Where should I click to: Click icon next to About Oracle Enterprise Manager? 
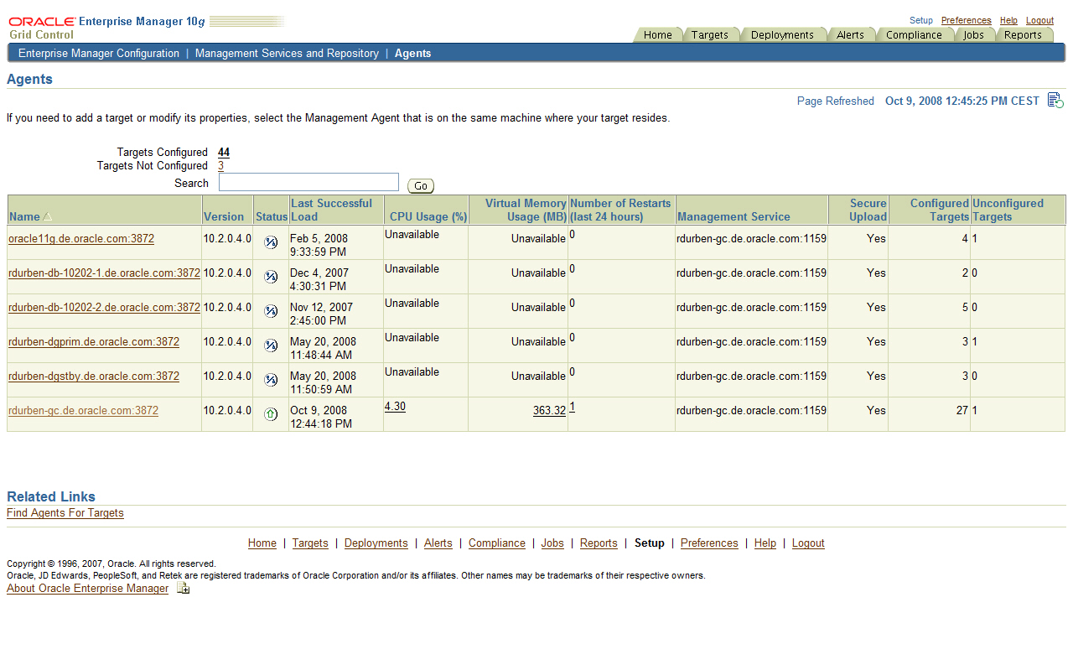coord(183,589)
